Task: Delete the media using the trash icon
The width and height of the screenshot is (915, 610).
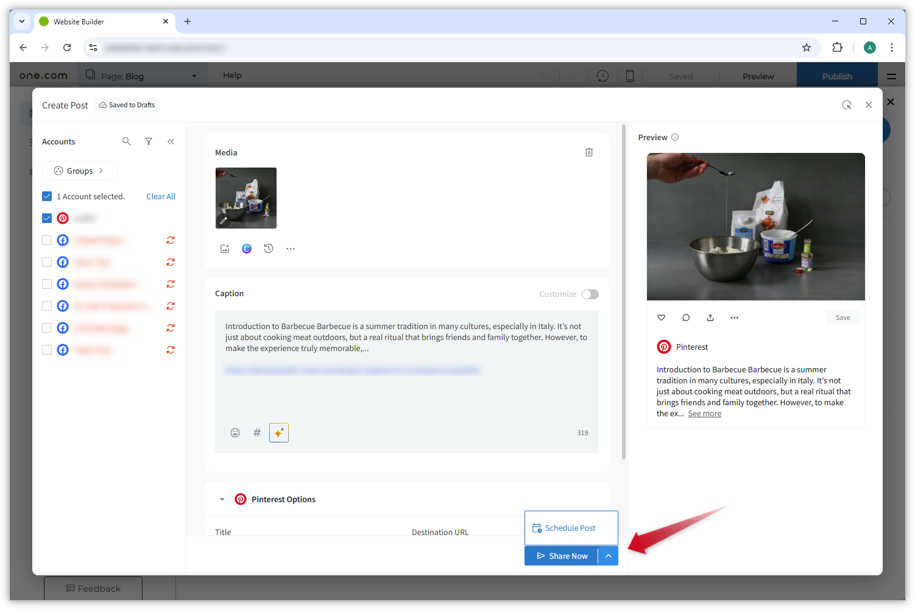Action: click(588, 152)
